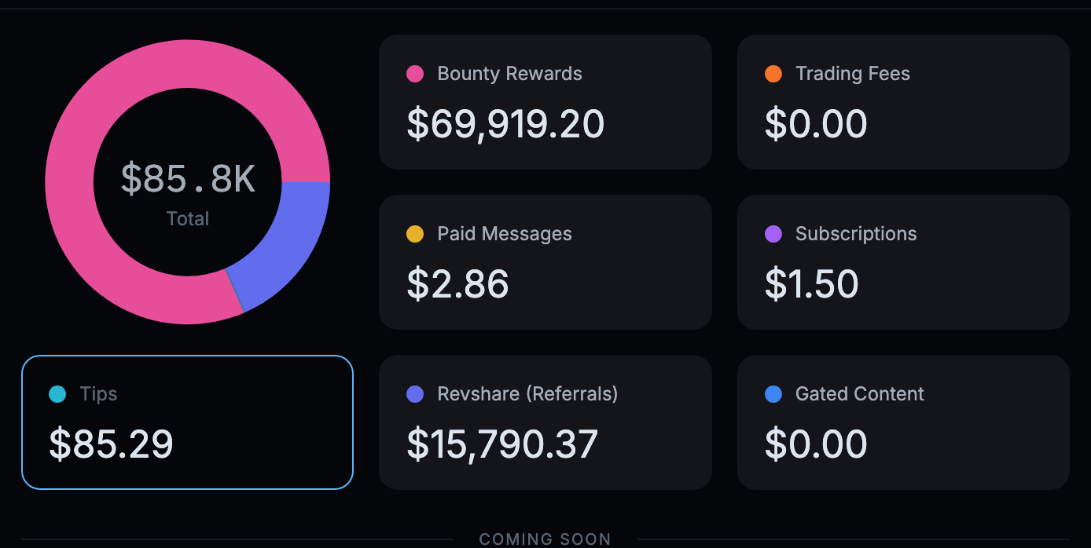Click the $69,919.20 bounty amount
1091x548 pixels.
click(505, 124)
